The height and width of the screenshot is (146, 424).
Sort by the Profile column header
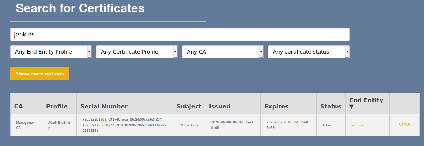pyautogui.click(x=57, y=106)
